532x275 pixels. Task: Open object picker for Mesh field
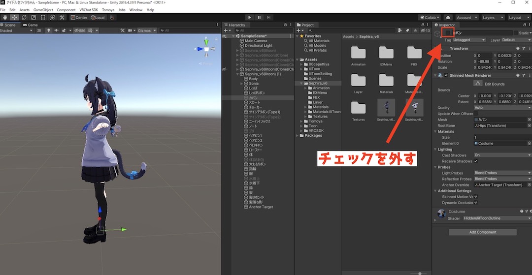(529, 120)
